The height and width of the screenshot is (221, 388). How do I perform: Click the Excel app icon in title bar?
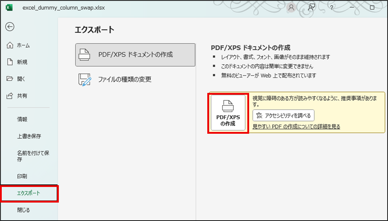[10, 7]
